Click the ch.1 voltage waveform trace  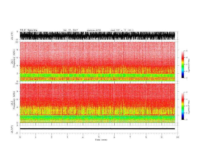[97, 36]
